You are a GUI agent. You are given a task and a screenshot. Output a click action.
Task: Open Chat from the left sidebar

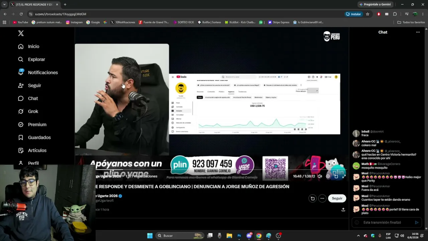[28, 98]
